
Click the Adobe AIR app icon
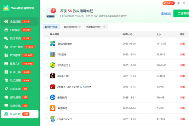(53, 76)
